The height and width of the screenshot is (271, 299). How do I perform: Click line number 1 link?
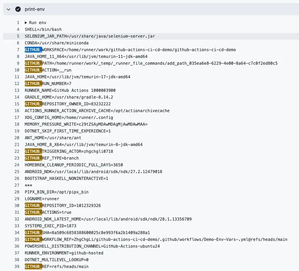(x=18, y=23)
